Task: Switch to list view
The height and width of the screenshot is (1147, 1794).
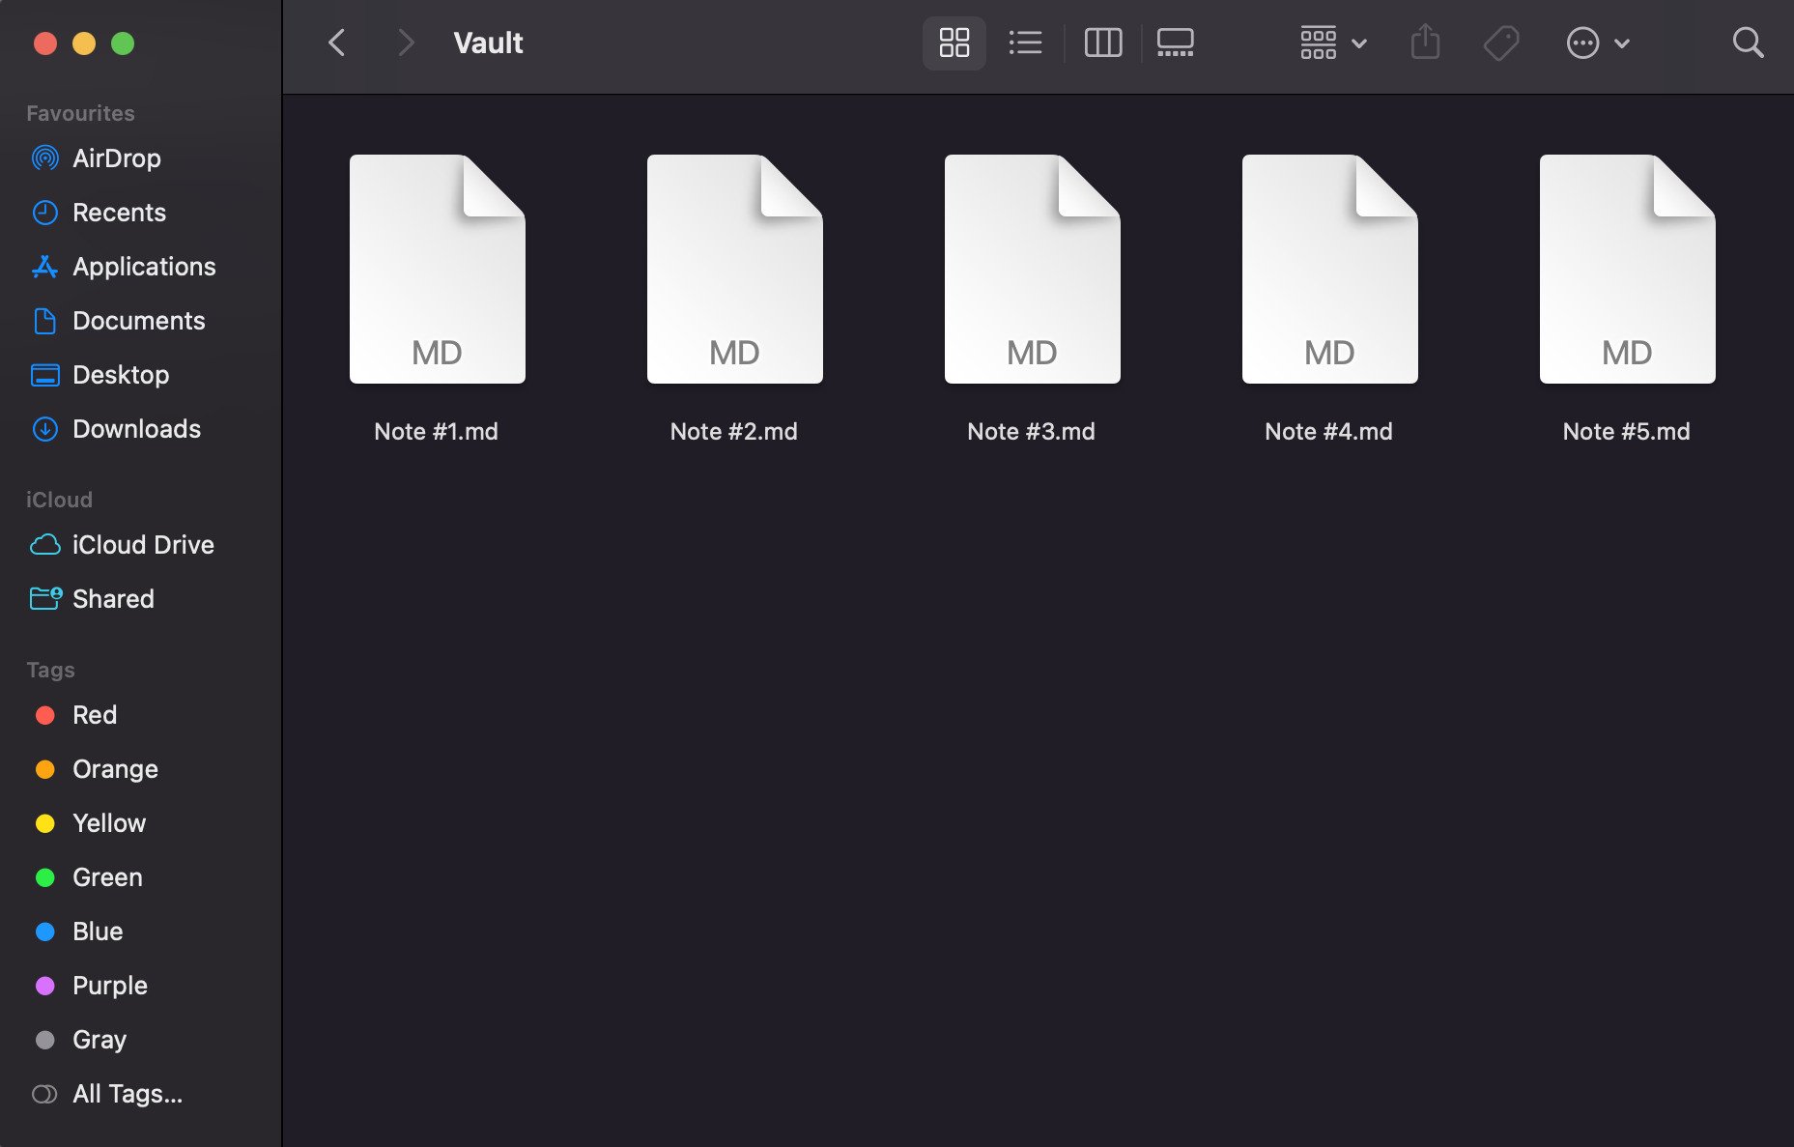Action: pos(1025,43)
